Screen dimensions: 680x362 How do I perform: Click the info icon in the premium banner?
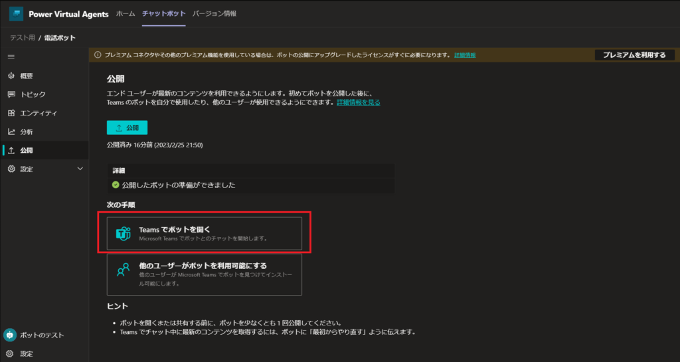point(98,55)
